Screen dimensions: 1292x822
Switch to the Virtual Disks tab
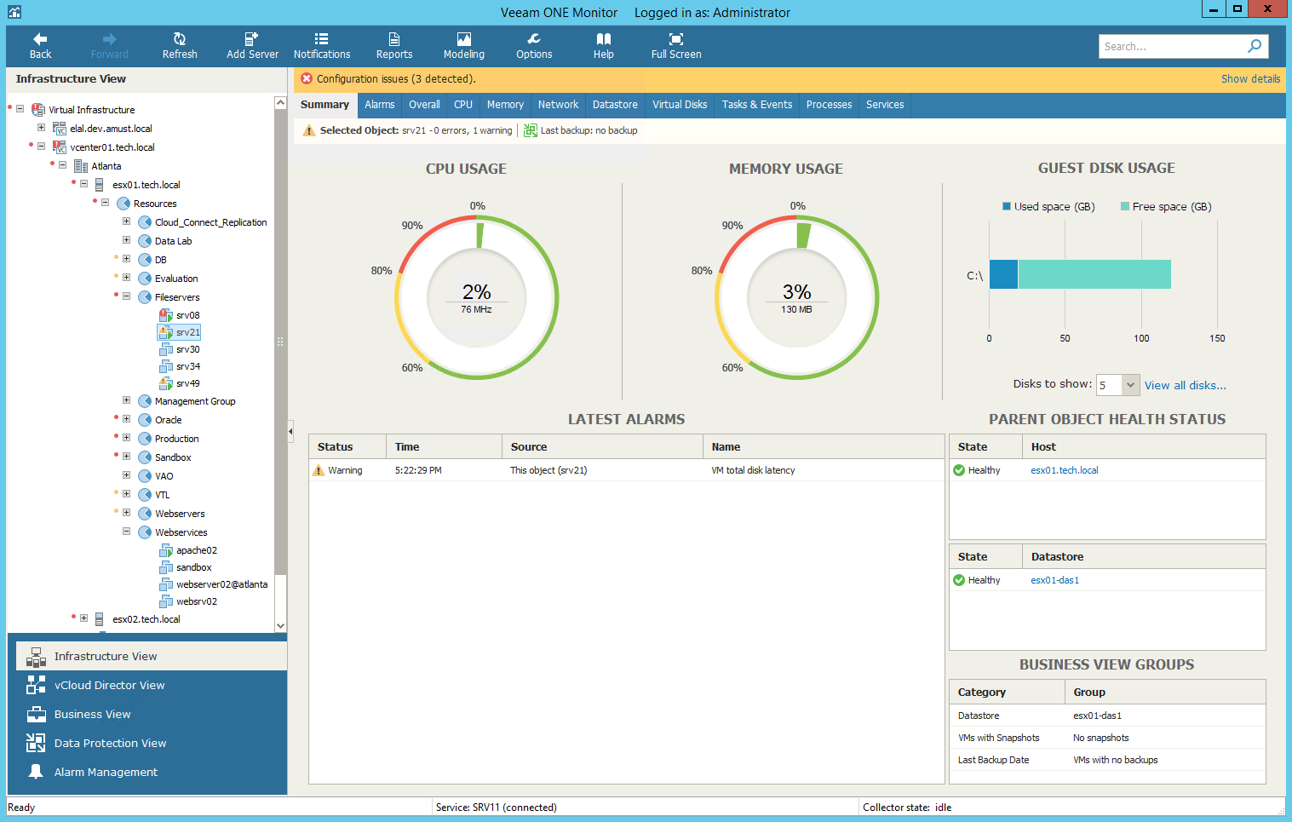680,105
